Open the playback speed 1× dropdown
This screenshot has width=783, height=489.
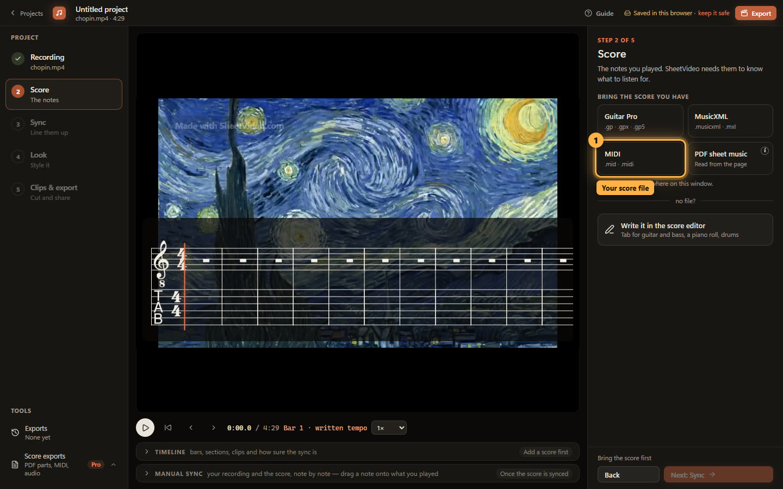(x=389, y=428)
